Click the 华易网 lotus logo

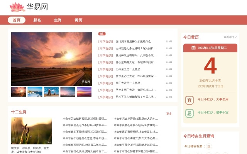17,7
